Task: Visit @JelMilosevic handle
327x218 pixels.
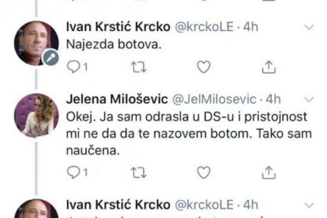Action: point(214,100)
